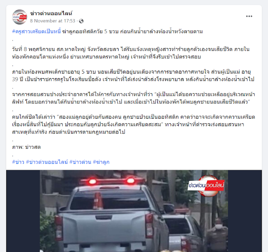Click the paragraph beginning จากการสอบสวน
Image resolution: width=268 pixels, height=252 pixels.
tap(134, 98)
